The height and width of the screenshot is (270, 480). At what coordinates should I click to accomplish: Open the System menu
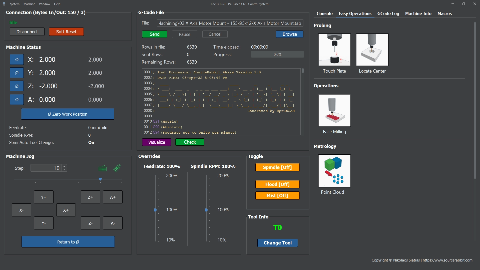pyautogui.click(x=15, y=4)
